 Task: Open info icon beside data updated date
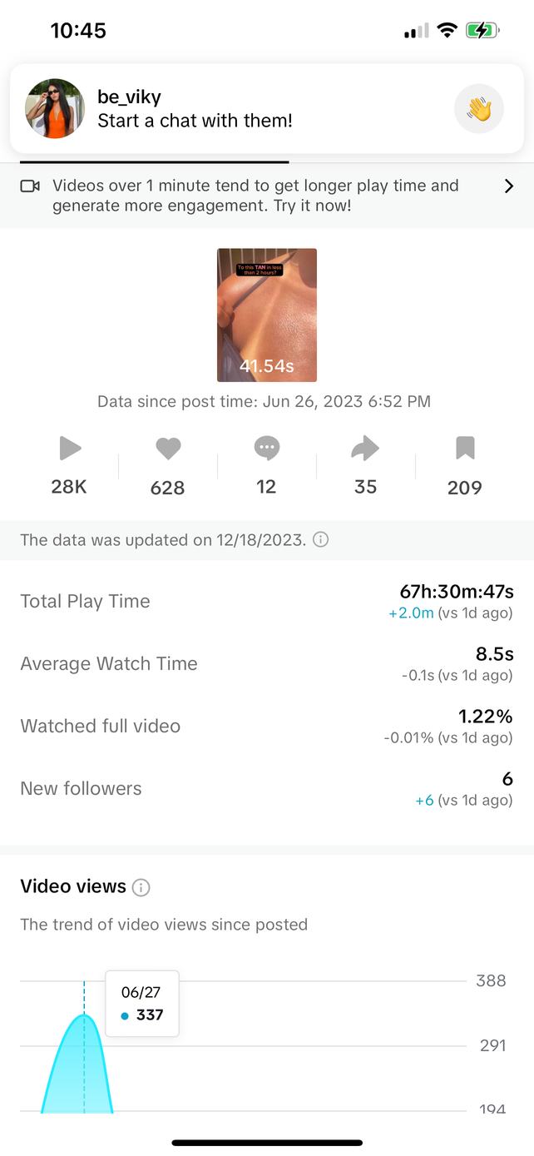[320, 540]
